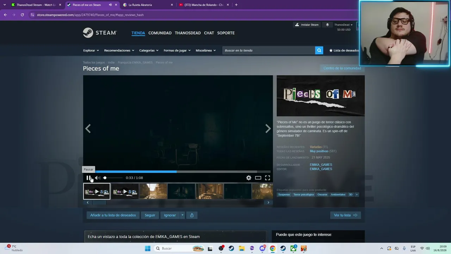Go to previous media with left arrow
The image size is (451, 254).
tap(88, 129)
